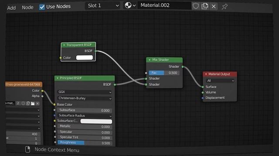This screenshot has width=279, height=156.
Task: Select the Principled BSDF node title
Action: click(71, 78)
